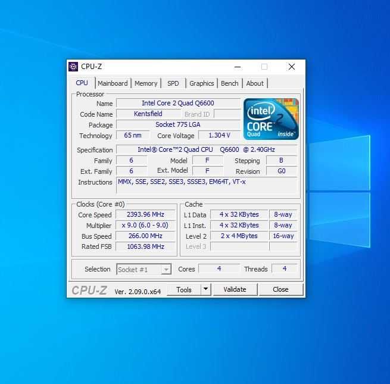Click the version text Ver. 2.09.0.x64

point(138,292)
